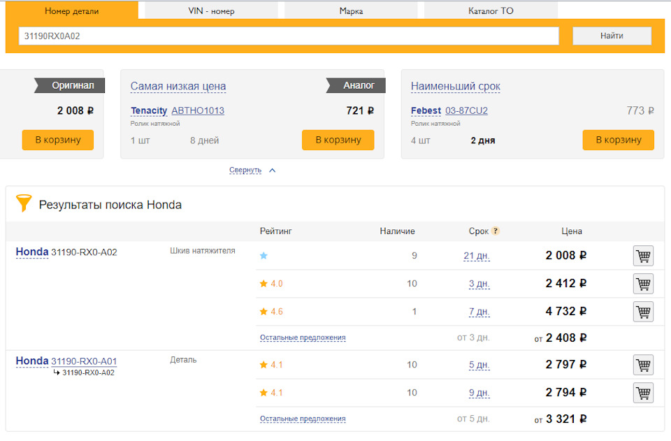The width and height of the screenshot is (671, 441).
Task: Show the 21 дн. delivery term details
Action: click(x=476, y=256)
